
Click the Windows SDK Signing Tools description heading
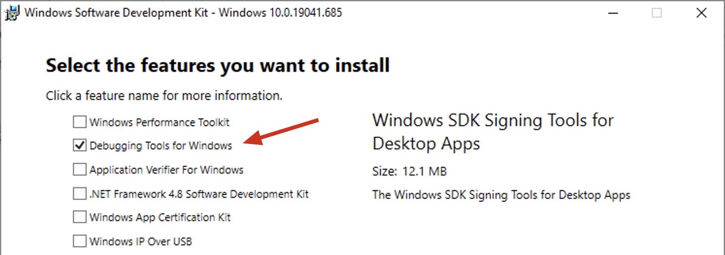tap(493, 132)
